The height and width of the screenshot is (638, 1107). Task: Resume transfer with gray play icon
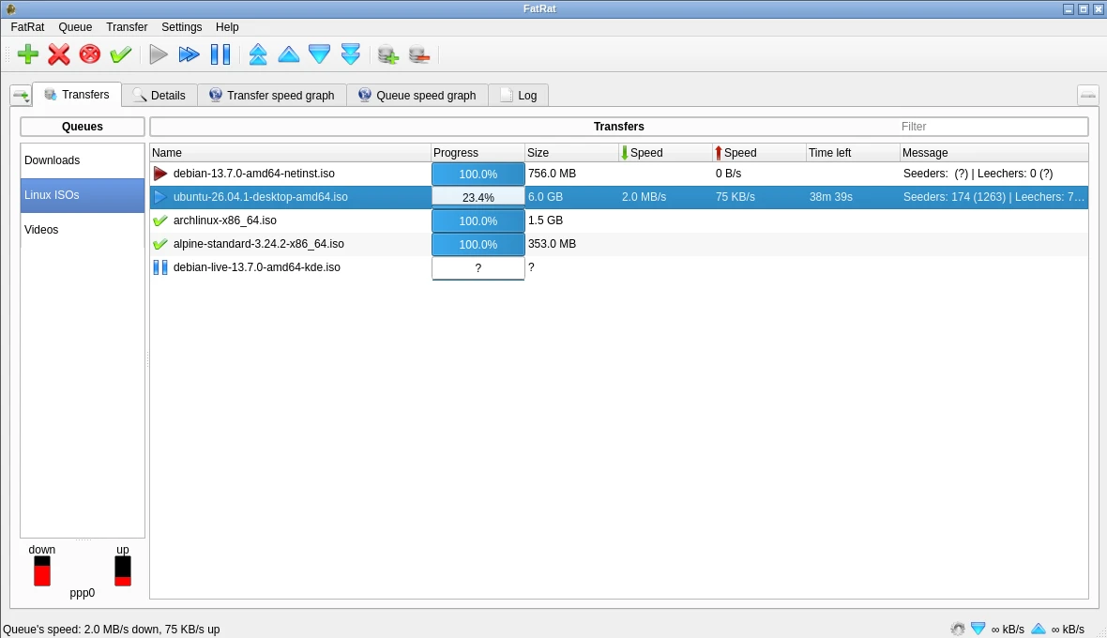click(159, 54)
